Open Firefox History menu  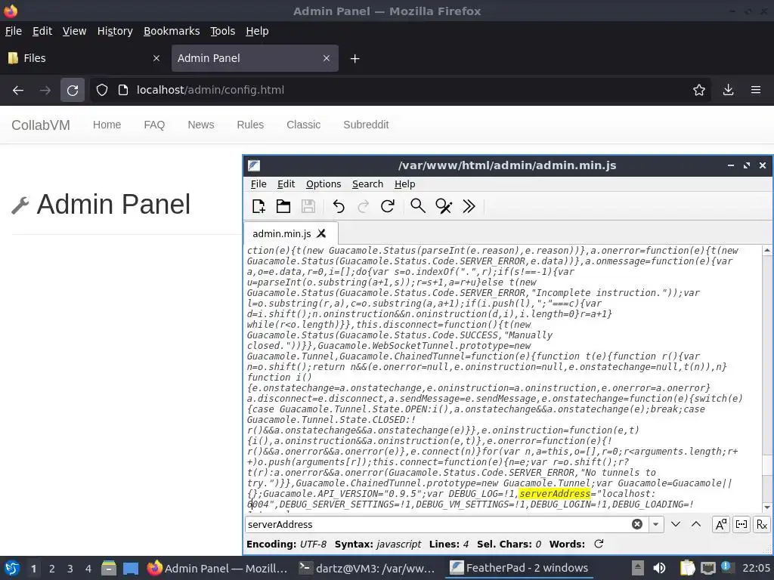tap(115, 31)
